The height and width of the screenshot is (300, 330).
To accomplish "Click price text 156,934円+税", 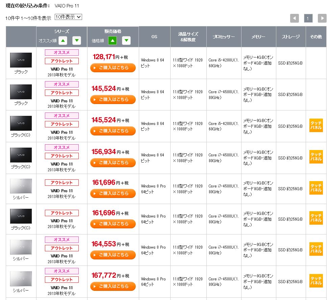I will [x=110, y=152].
